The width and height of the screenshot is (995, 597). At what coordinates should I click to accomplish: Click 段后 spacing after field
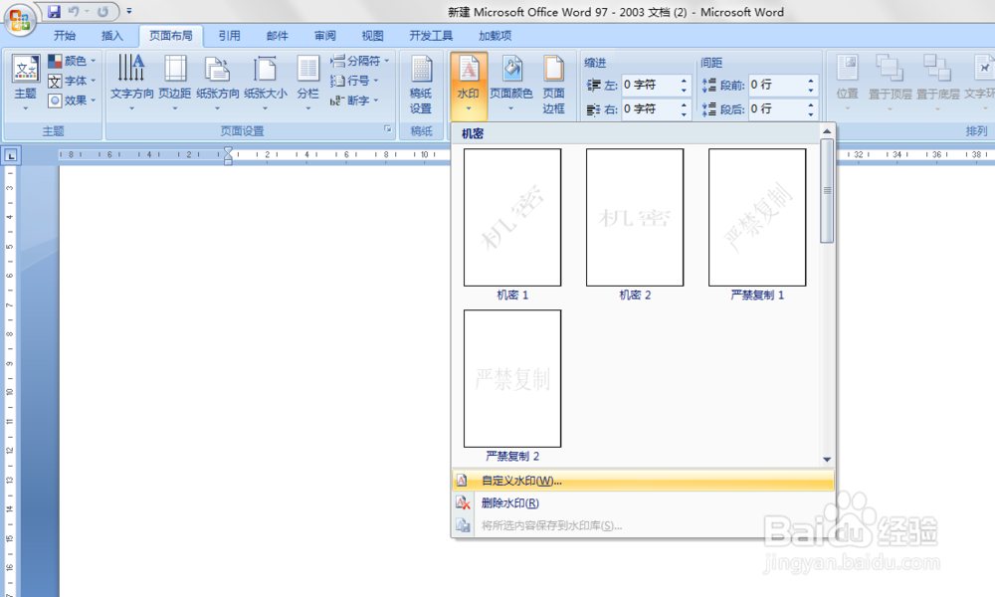(x=776, y=109)
